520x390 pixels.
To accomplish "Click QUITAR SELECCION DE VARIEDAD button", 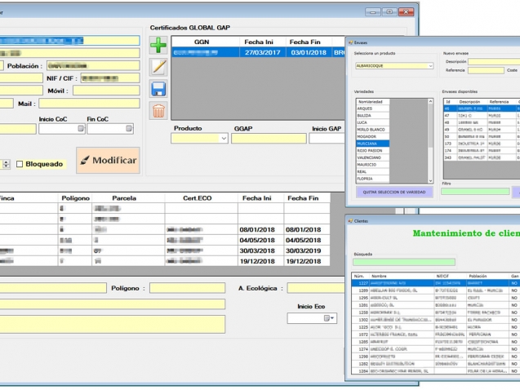I will [394, 193].
